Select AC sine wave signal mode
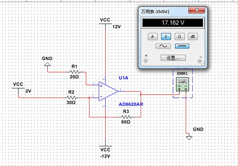Viewport: 238px width, 166px height. tap(163, 46)
